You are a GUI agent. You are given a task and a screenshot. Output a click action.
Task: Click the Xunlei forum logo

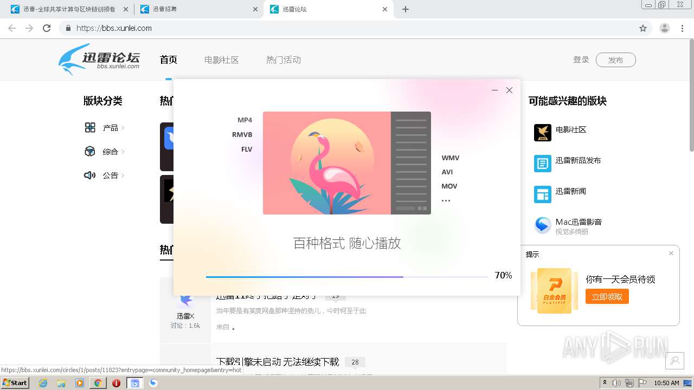pyautogui.click(x=99, y=59)
